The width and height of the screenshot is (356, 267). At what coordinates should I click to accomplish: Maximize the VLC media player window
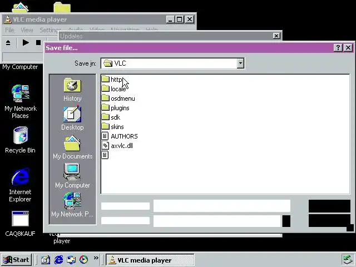click(179, 19)
